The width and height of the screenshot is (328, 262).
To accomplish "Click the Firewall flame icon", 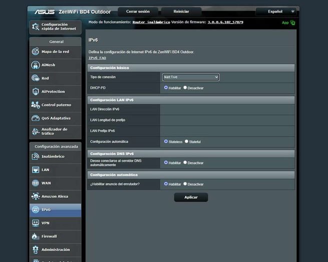I will (x=35, y=236).
